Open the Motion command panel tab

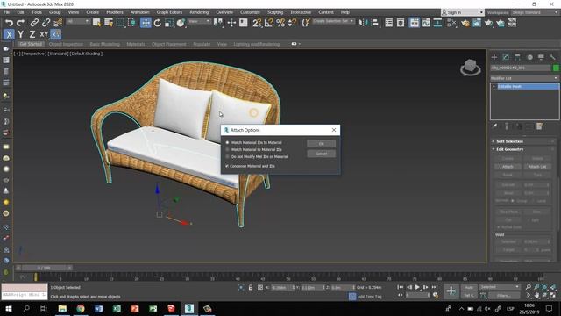coord(529,57)
